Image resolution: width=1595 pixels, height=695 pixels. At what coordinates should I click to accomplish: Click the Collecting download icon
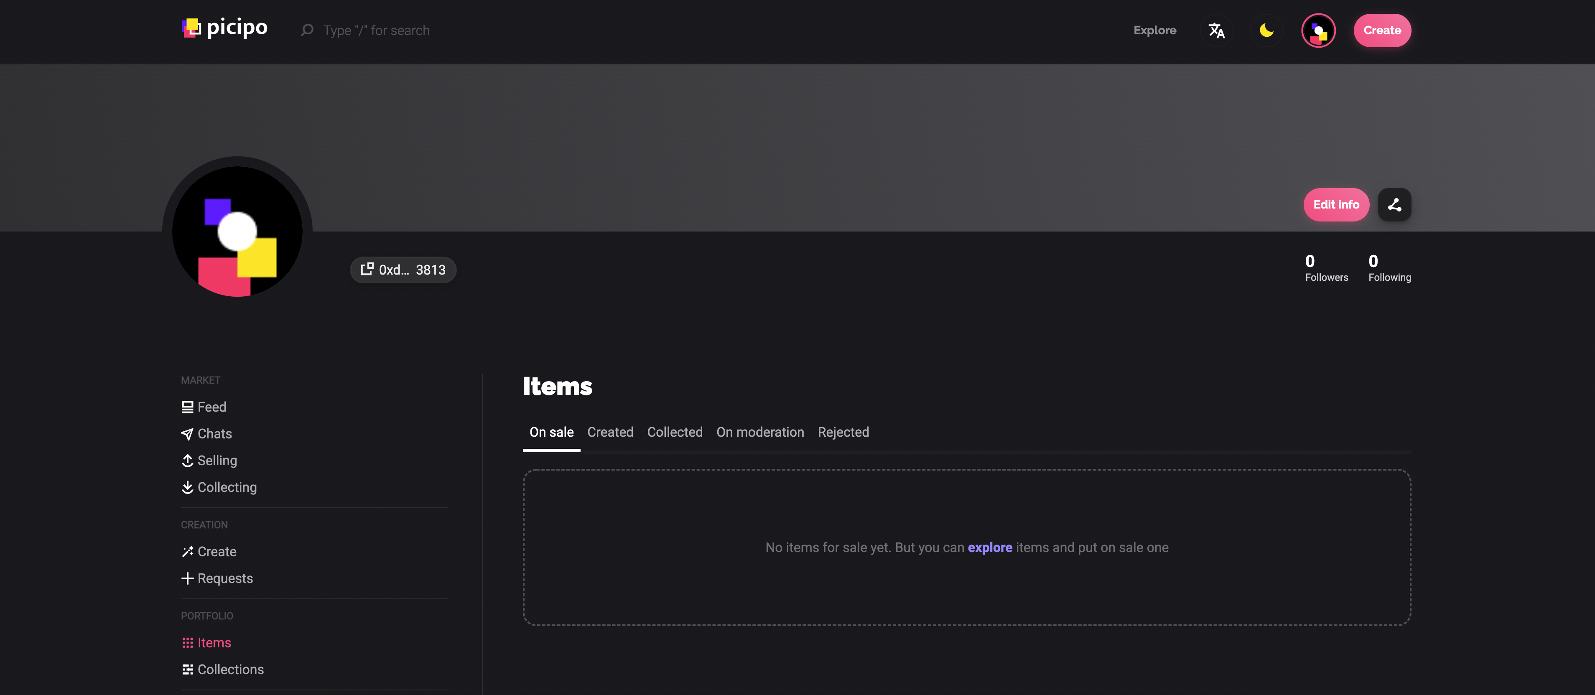(x=187, y=487)
